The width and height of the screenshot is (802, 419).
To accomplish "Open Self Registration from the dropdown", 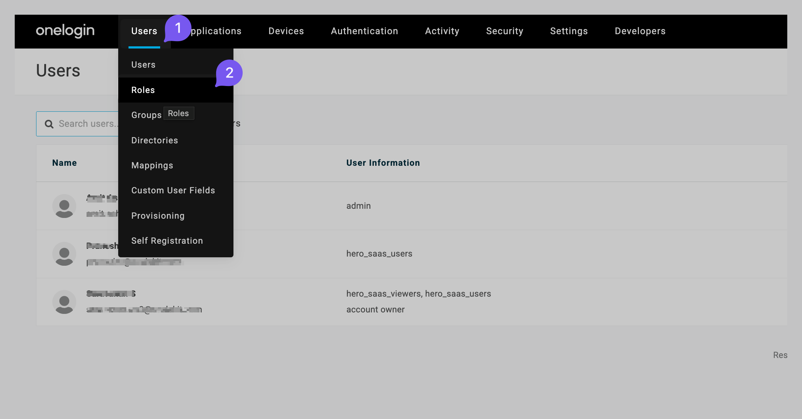I will (x=167, y=240).
